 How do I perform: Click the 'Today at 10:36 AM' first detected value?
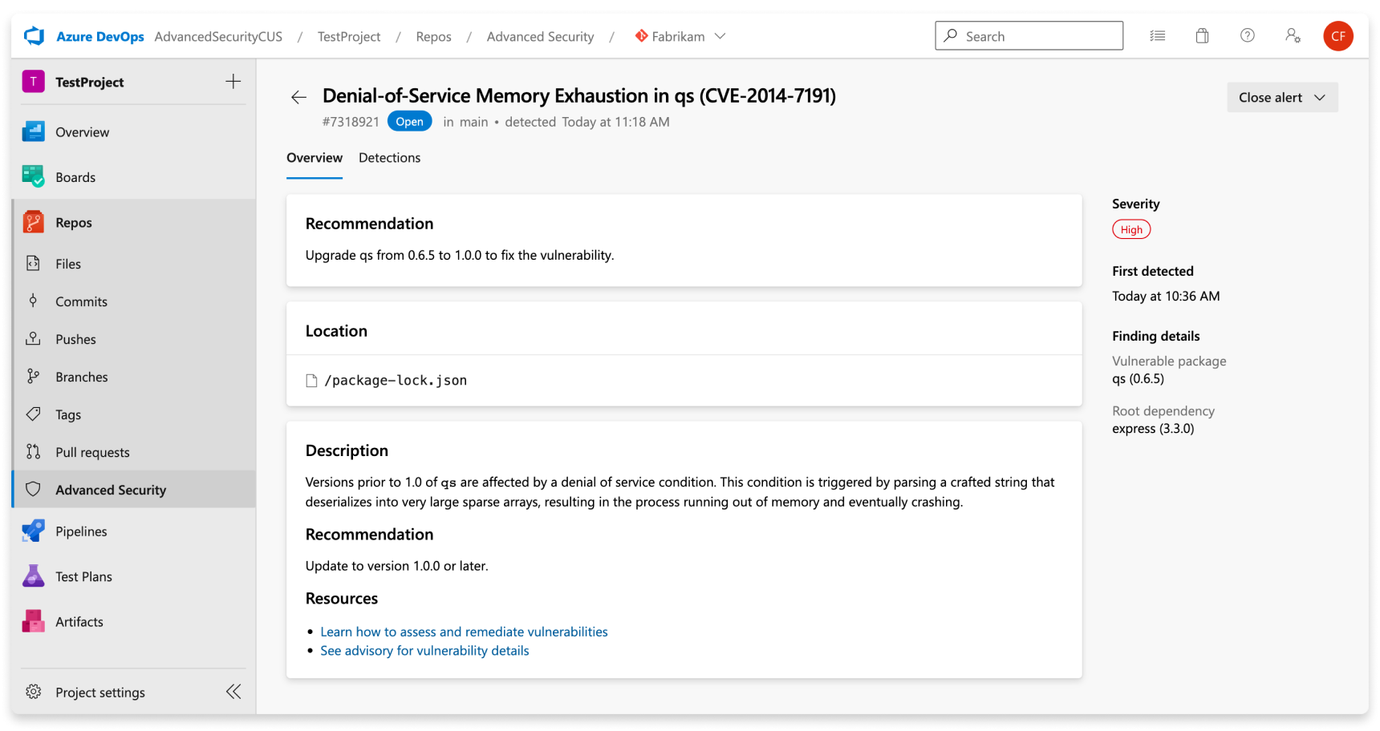(x=1166, y=297)
